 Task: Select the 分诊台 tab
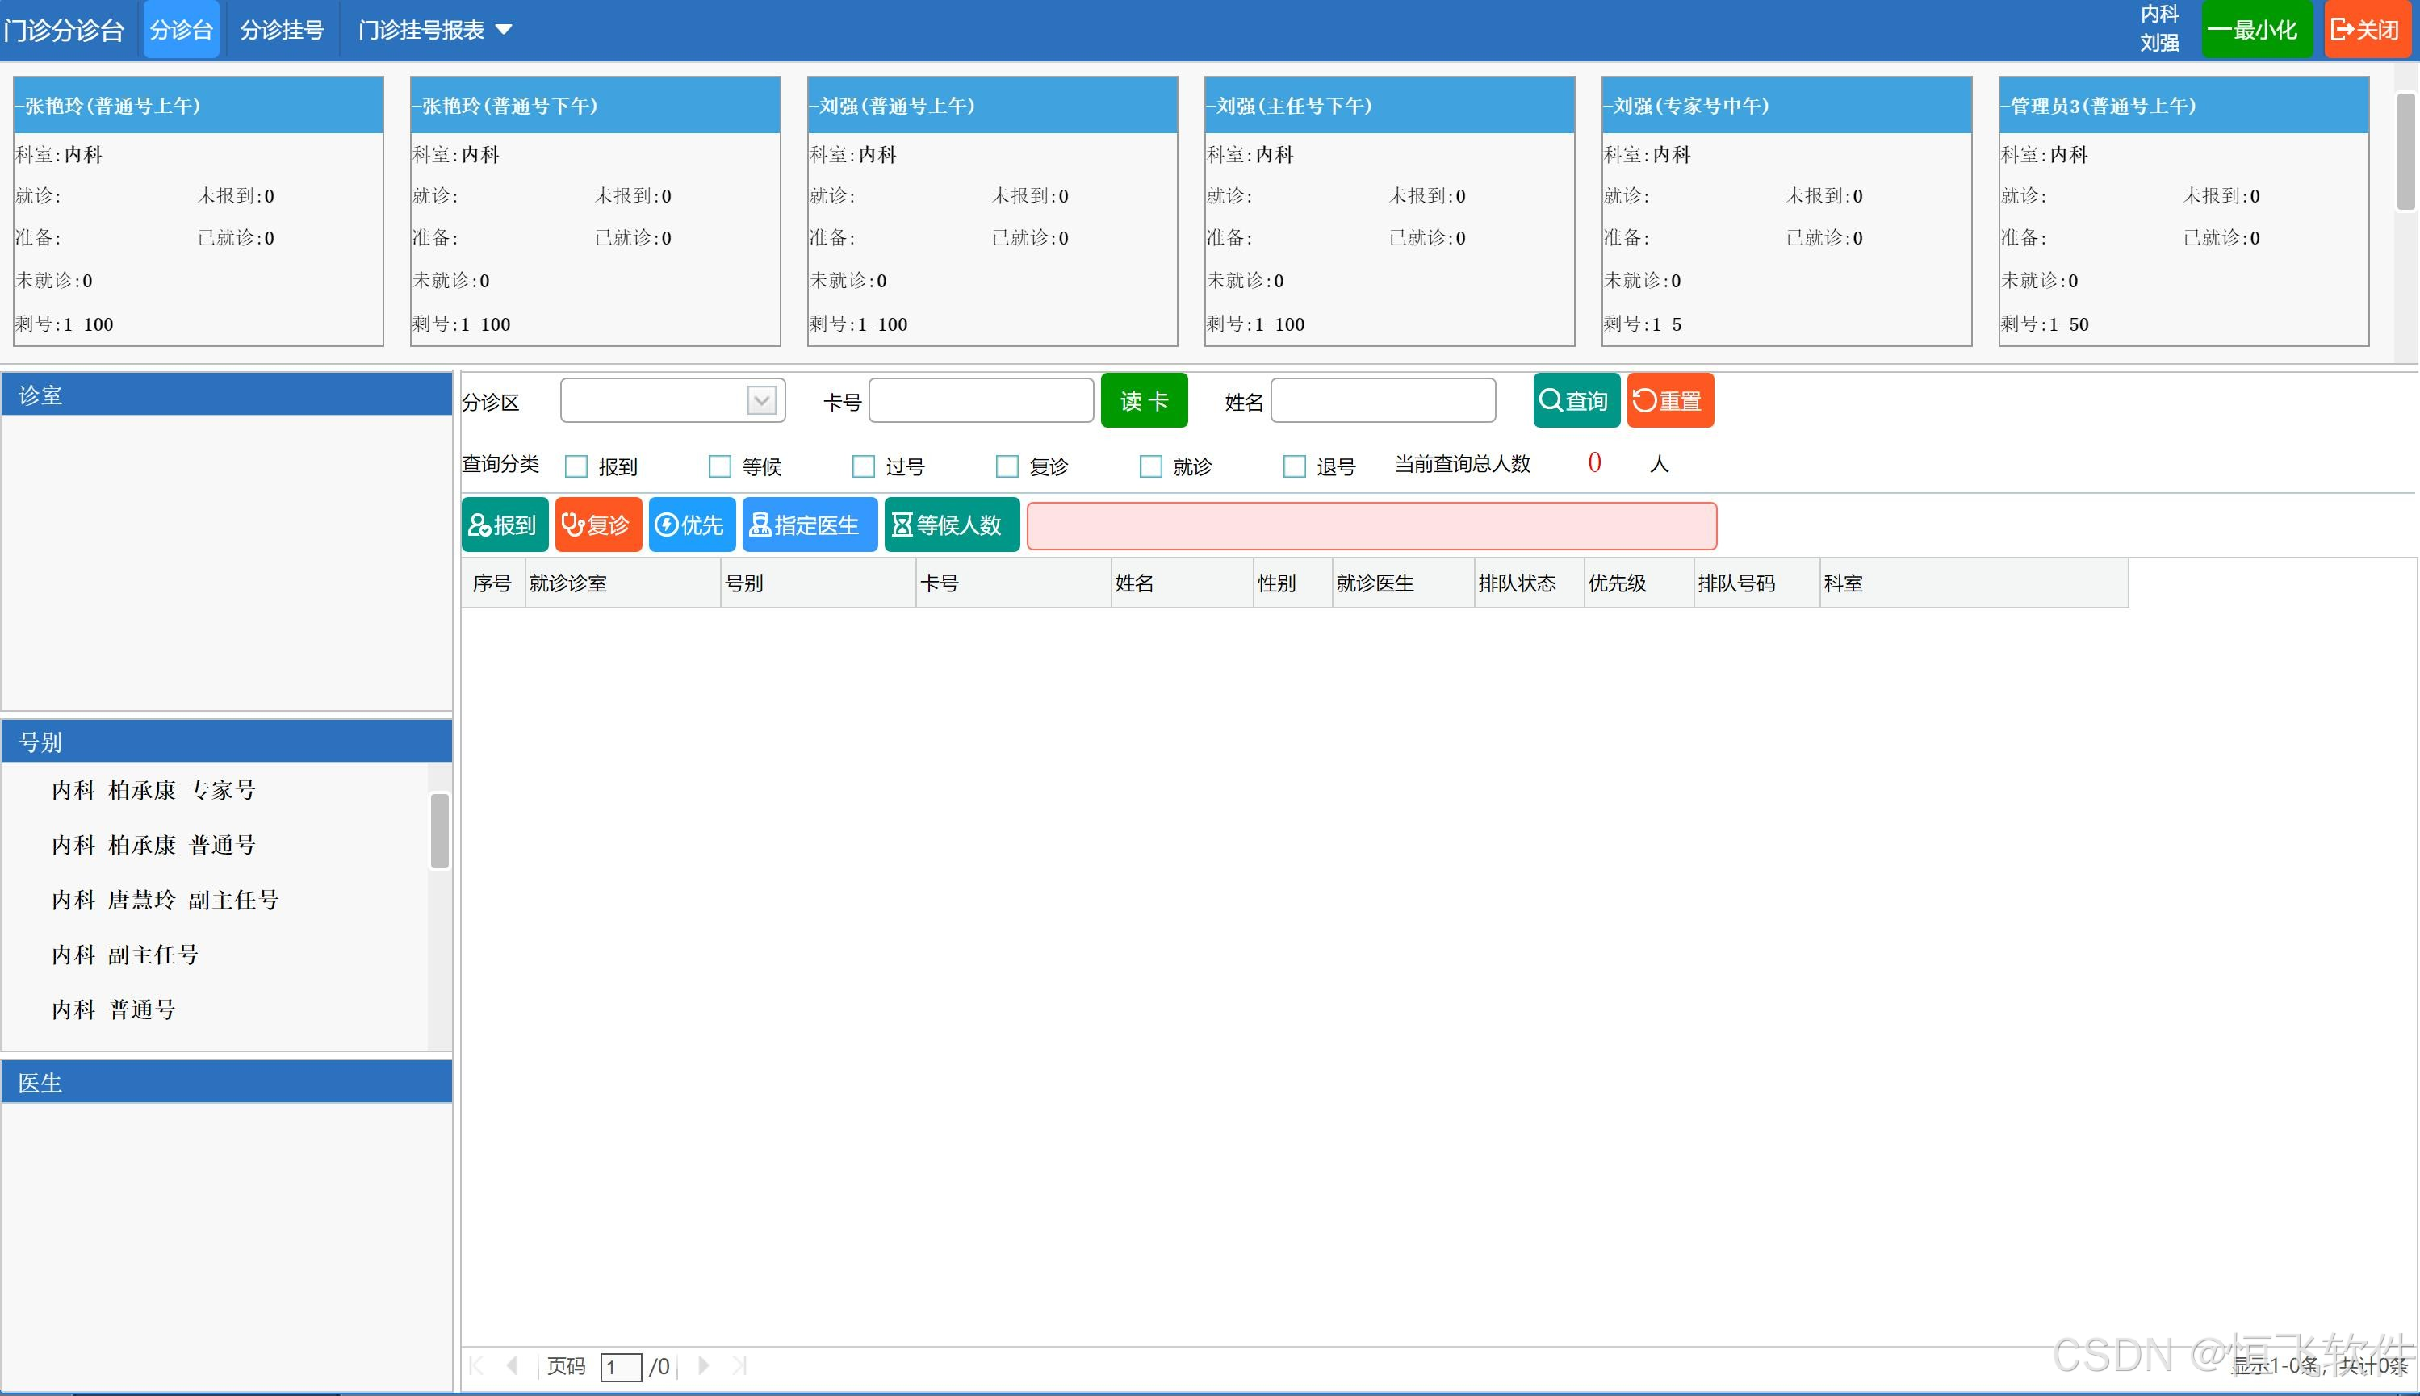pyautogui.click(x=181, y=31)
